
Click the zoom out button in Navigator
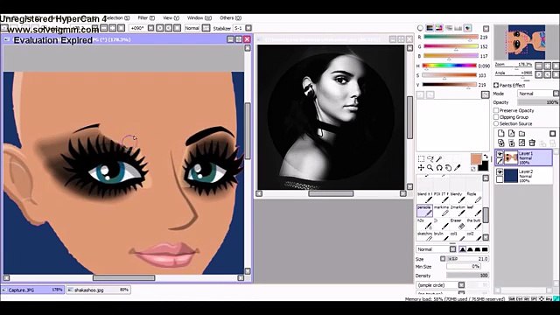tap(539, 66)
